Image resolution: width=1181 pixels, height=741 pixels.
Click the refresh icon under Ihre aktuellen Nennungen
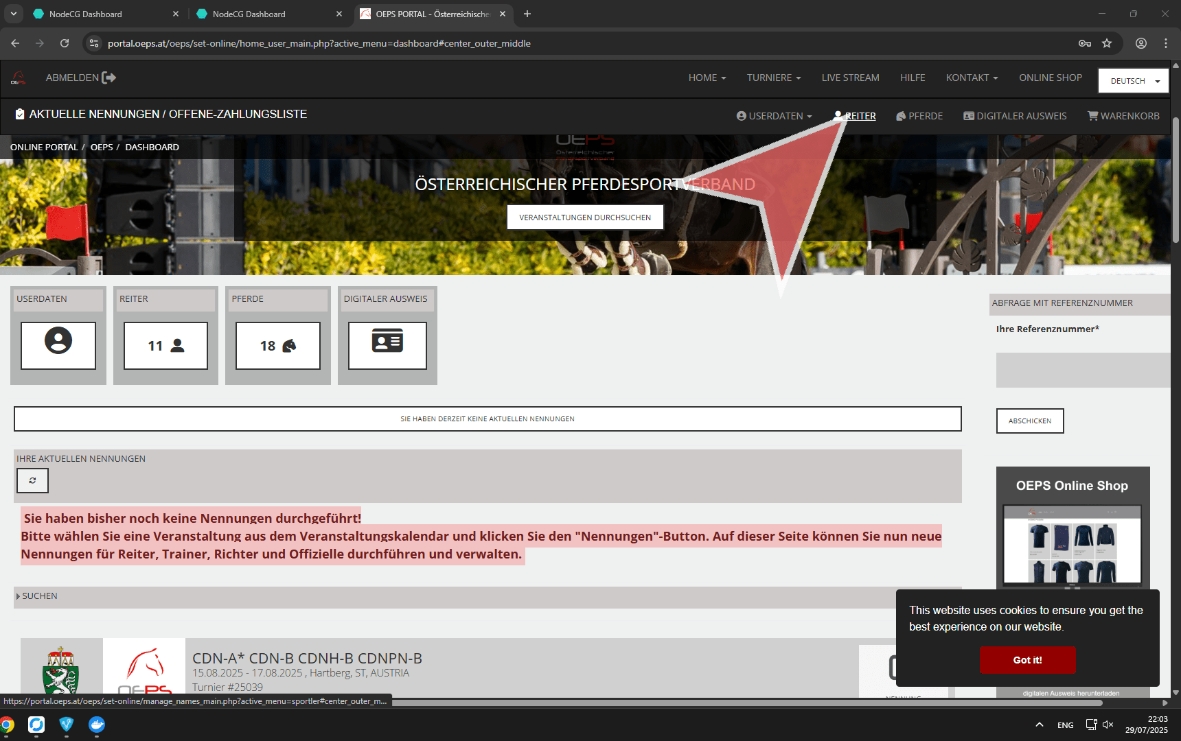[x=32, y=480]
